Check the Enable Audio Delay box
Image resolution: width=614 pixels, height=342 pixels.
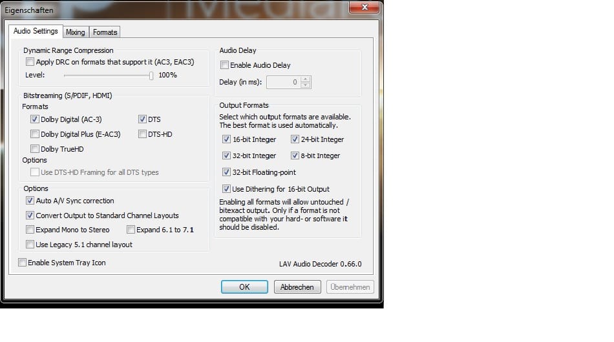[224, 65]
